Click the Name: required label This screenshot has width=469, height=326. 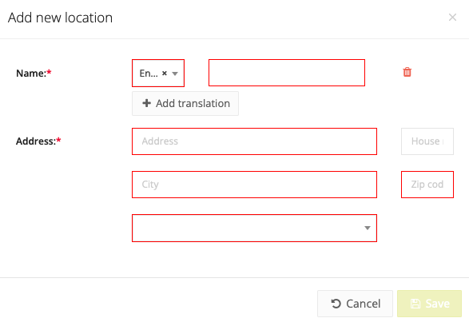[34, 73]
